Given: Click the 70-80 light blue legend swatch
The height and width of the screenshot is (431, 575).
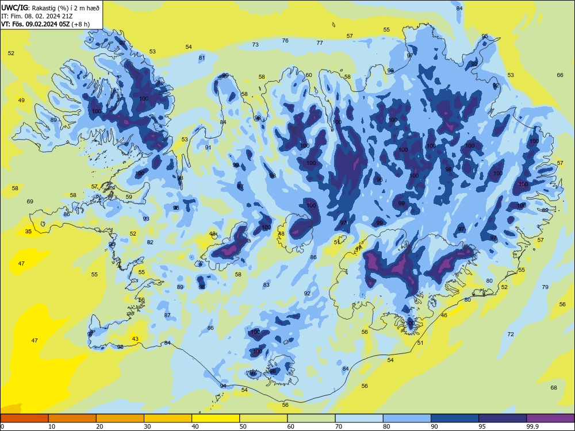Looking at the screenshot, I should coord(359,418).
